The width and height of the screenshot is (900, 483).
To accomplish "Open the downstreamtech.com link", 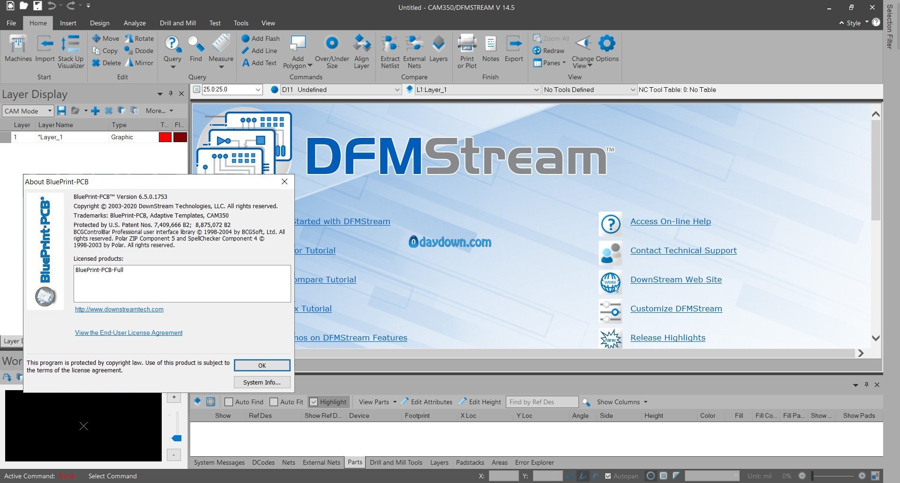I will (x=119, y=309).
